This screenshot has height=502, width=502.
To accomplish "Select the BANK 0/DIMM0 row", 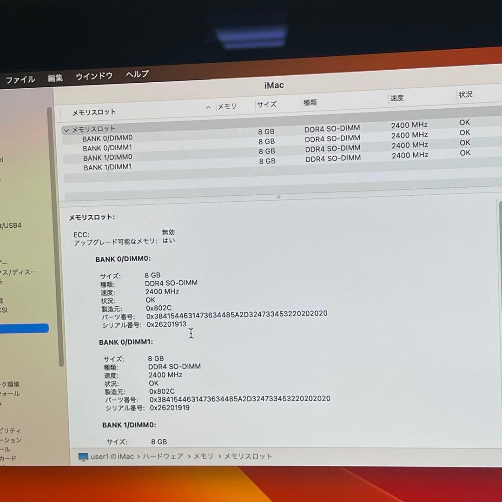I will coord(107,138).
